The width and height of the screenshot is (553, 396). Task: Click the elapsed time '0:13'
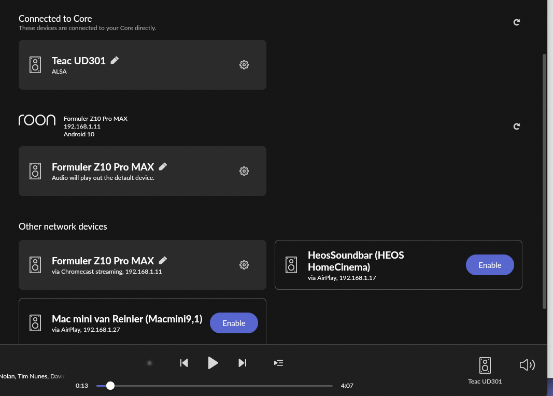click(x=82, y=386)
